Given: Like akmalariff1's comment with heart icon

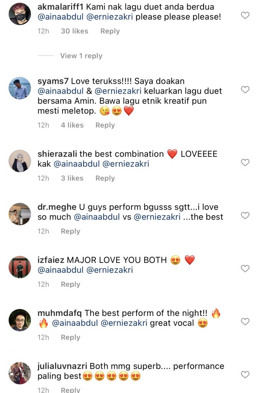Looking at the screenshot, I should click(x=245, y=15).
